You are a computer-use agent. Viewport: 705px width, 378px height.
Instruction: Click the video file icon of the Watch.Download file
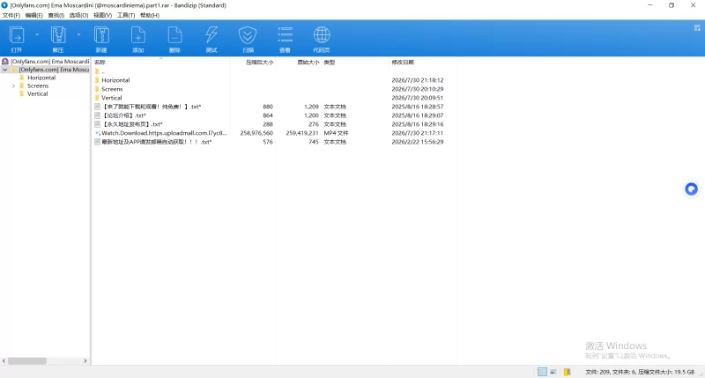(x=97, y=133)
